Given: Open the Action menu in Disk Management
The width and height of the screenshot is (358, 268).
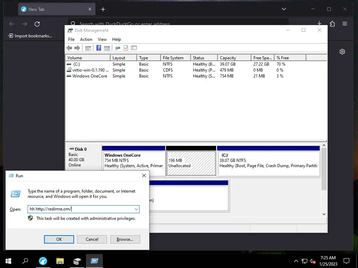Looking at the screenshot, I should [86, 39].
